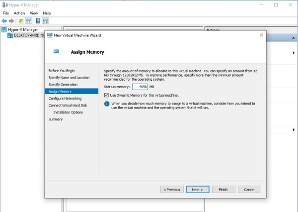Click the Next button
Image resolution: width=298 pixels, height=212 pixels.
point(198,190)
